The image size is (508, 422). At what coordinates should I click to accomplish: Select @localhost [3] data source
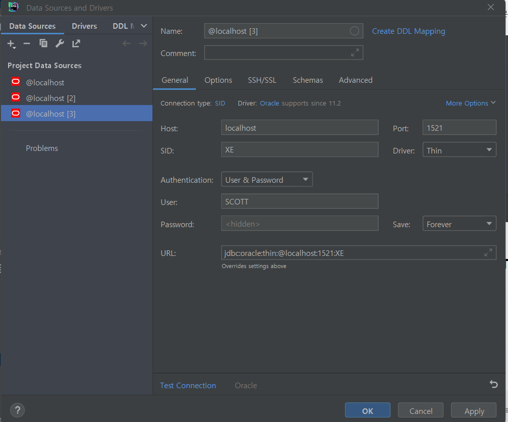(x=77, y=114)
